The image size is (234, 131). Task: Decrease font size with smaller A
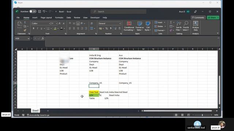(64, 23)
